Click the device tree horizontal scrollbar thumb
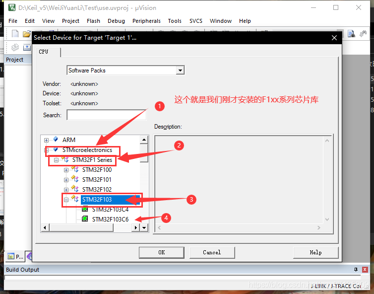 [x=81, y=227]
